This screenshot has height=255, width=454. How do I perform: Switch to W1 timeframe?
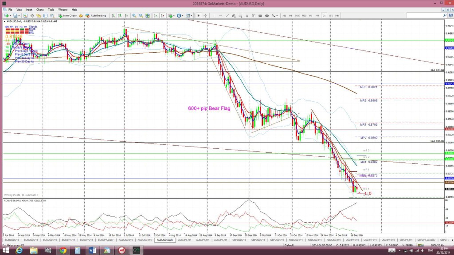point(331,15)
